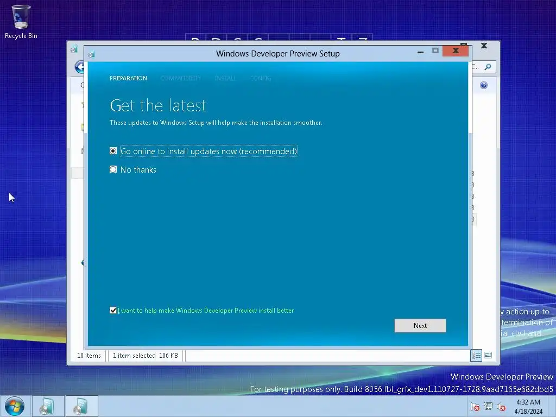Click Show desktop strip at taskbar end
The width and height of the screenshot is (556, 417).
[552, 406]
